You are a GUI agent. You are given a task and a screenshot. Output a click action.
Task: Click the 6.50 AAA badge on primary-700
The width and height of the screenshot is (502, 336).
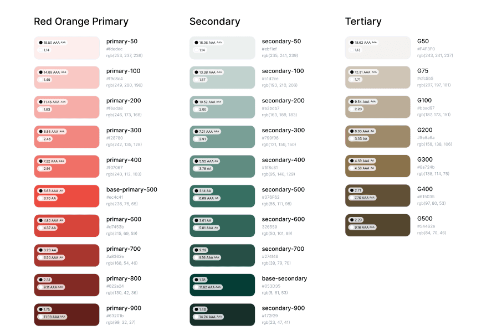[51, 257]
